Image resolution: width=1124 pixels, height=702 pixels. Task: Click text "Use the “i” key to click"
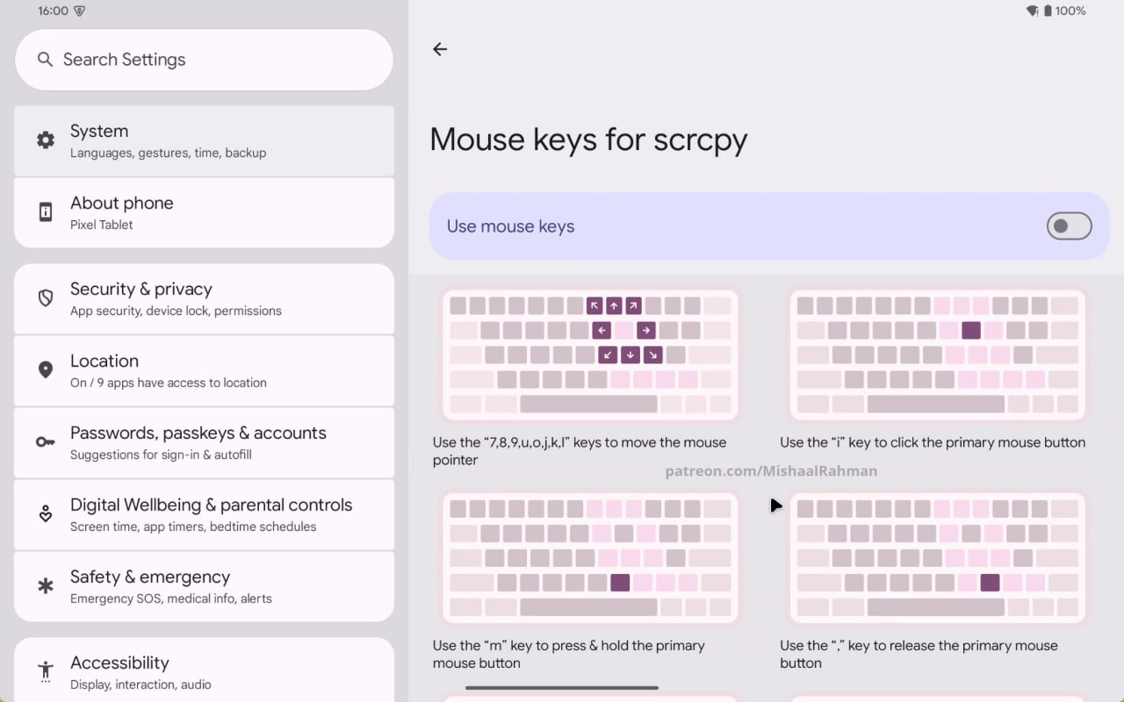(933, 442)
